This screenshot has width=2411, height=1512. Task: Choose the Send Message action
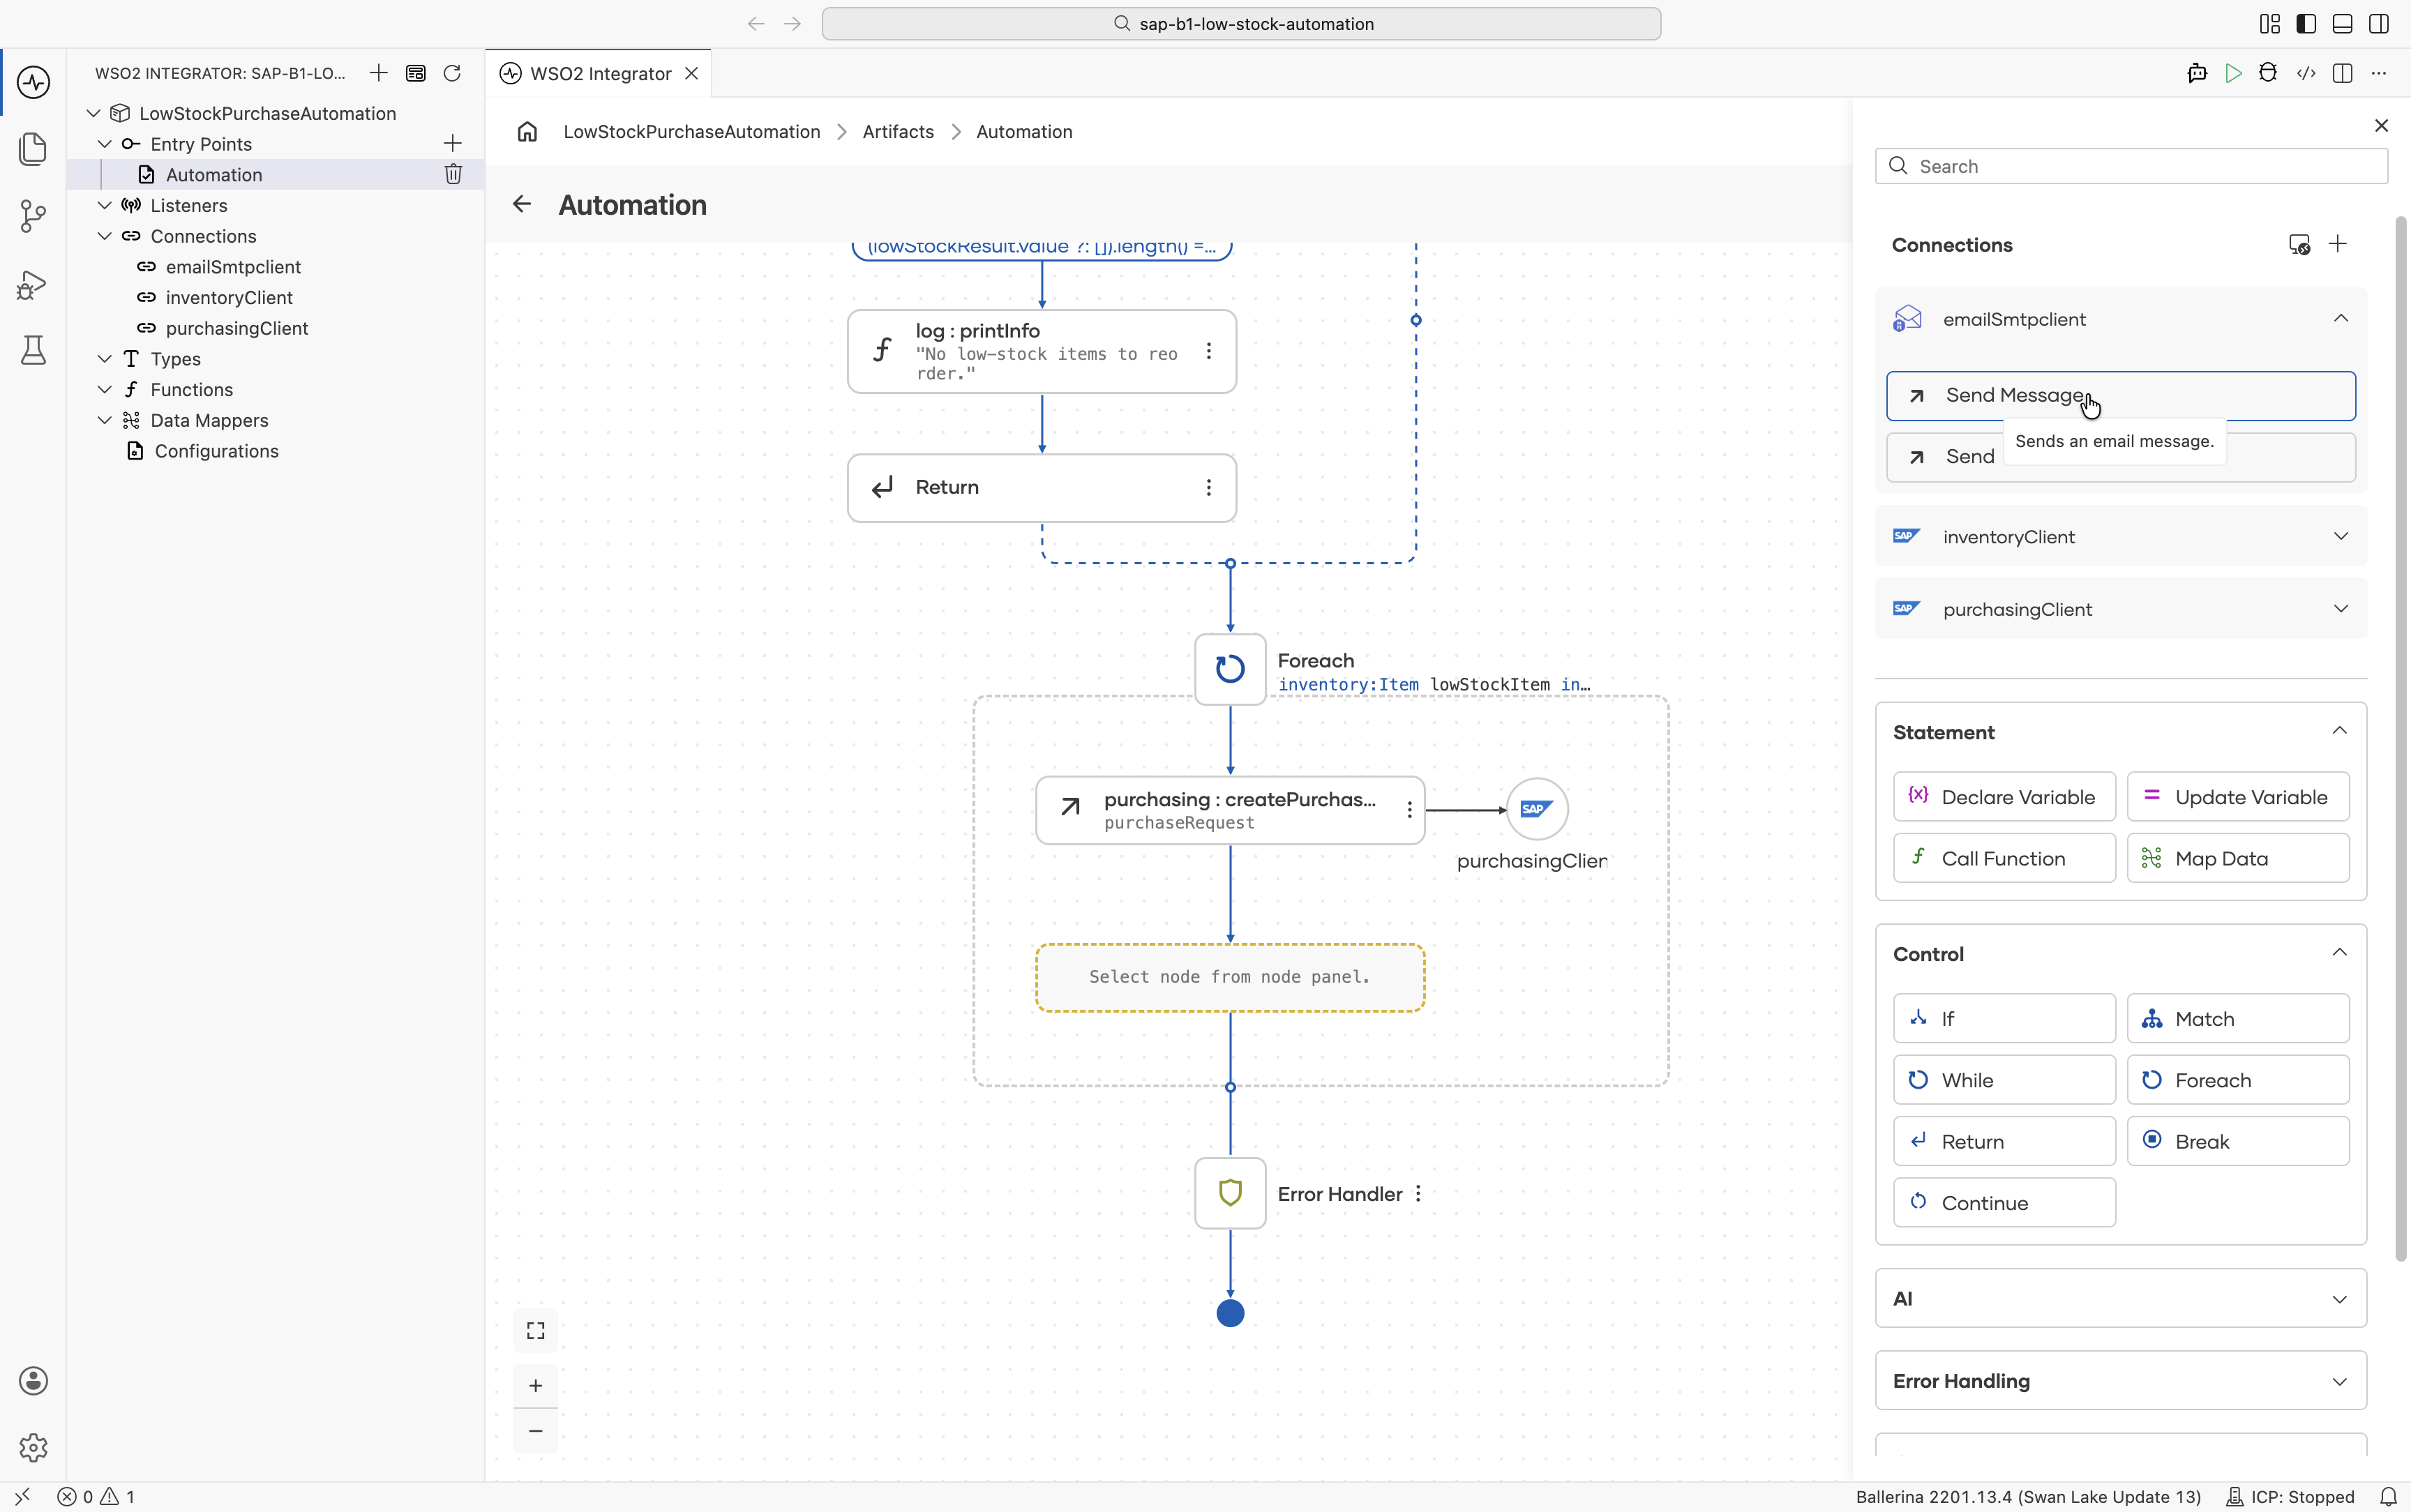[x=2120, y=396]
